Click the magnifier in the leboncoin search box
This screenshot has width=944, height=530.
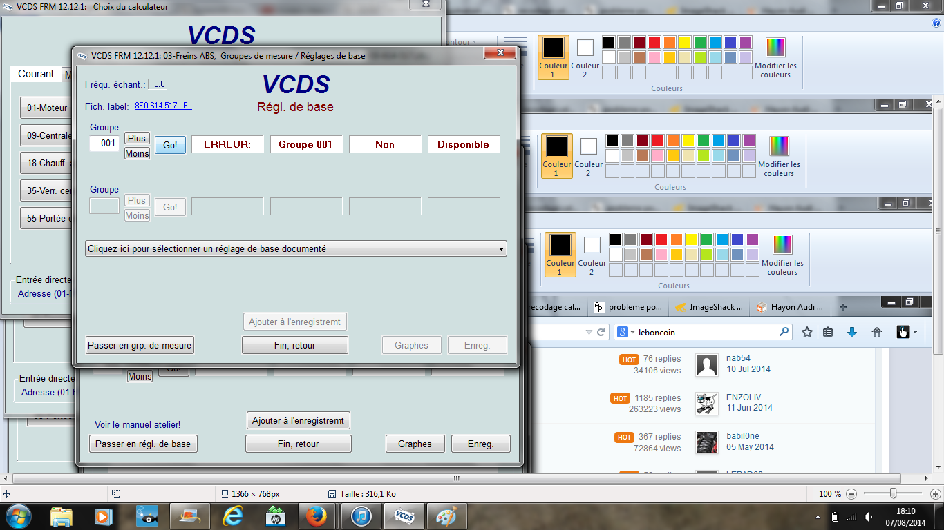[784, 332]
